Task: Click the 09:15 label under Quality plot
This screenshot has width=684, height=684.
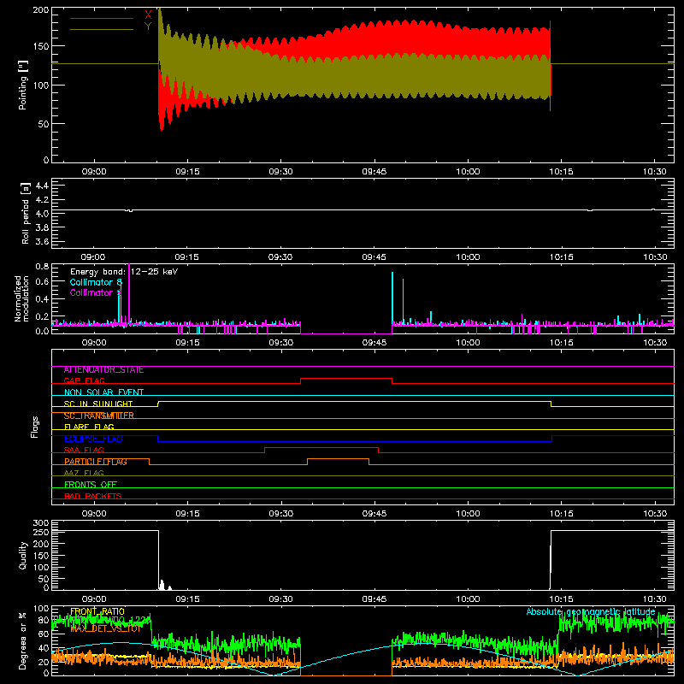Action: (187, 599)
